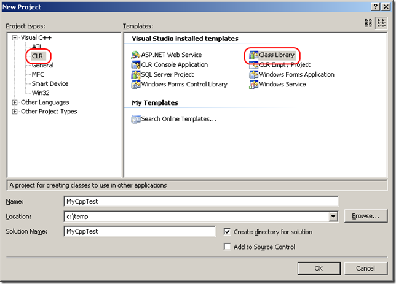Click into the Location input field

[x=197, y=217]
